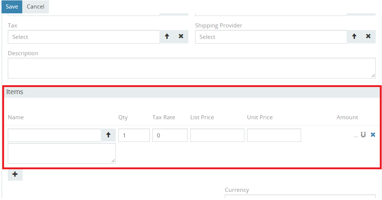Focus the item Name input

coord(55,135)
